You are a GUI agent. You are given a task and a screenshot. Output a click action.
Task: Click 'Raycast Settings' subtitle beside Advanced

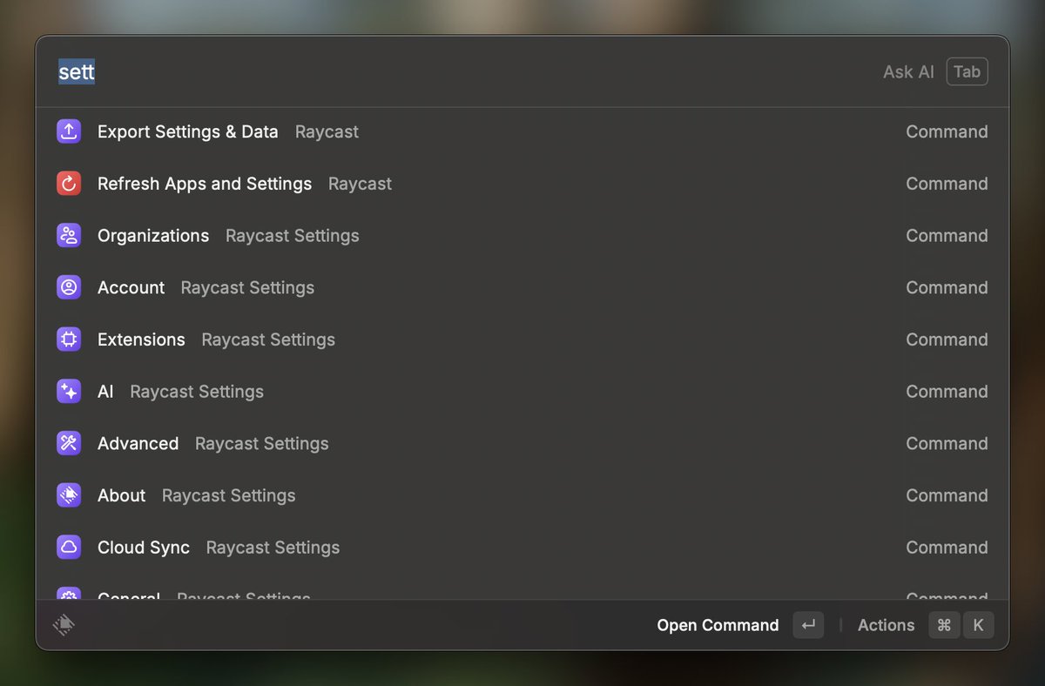(262, 443)
